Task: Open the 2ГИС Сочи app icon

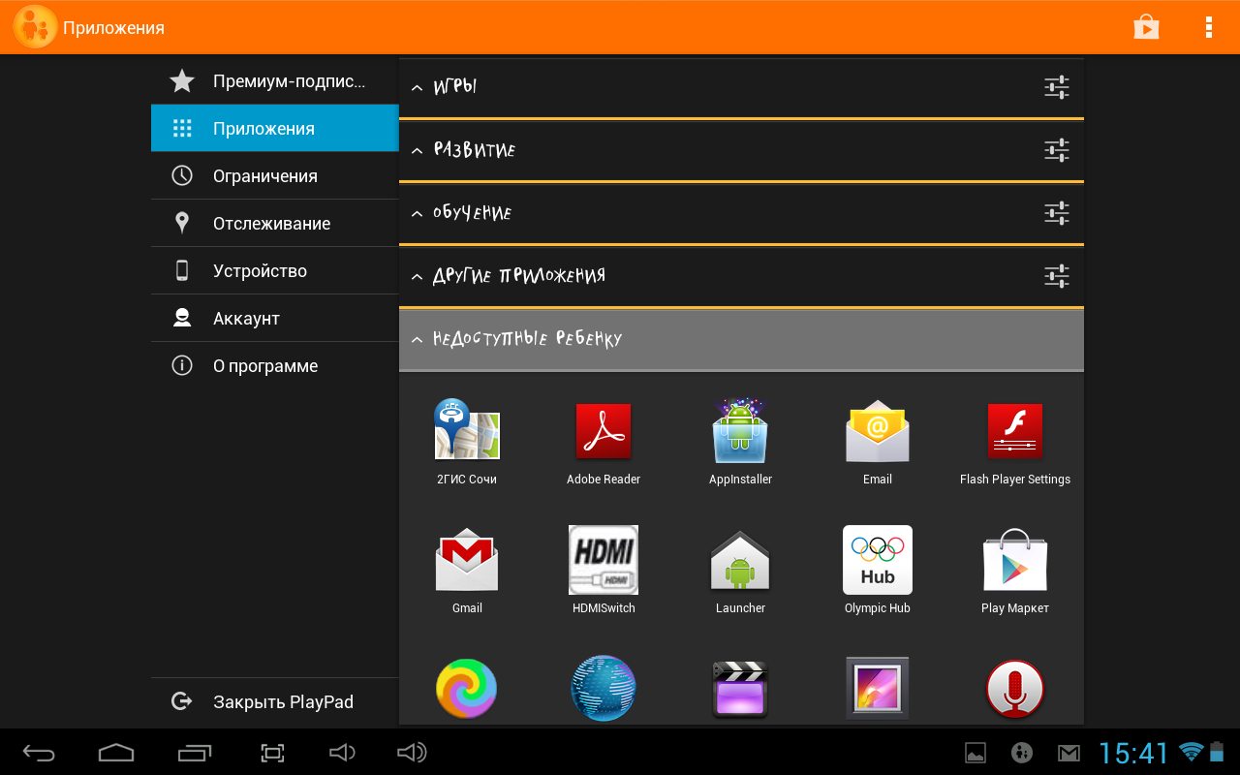Action: pyautogui.click(x=467, y=429)
